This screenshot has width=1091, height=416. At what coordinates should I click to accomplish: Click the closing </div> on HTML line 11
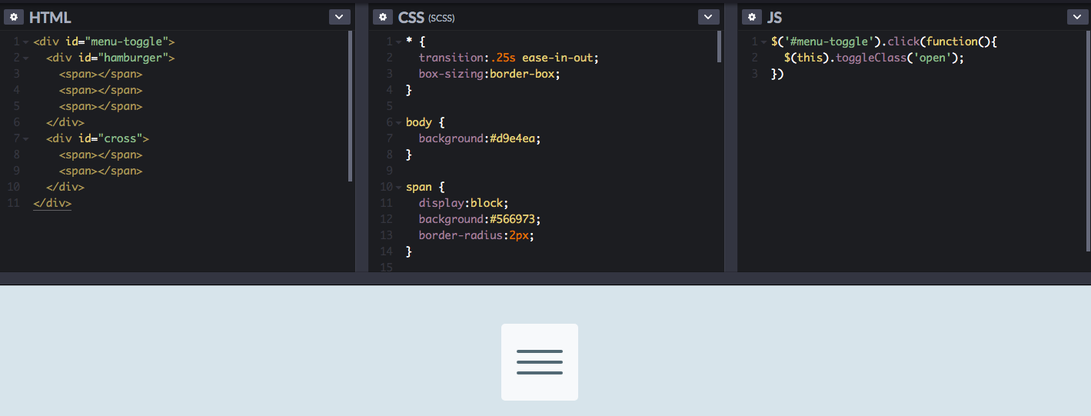pos(52,203)
